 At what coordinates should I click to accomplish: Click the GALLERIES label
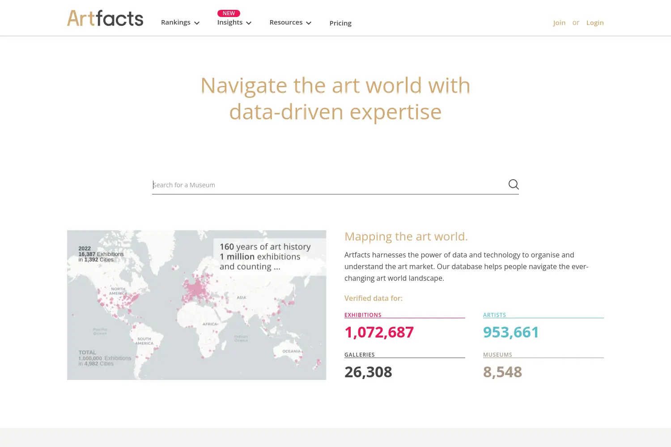360,354
